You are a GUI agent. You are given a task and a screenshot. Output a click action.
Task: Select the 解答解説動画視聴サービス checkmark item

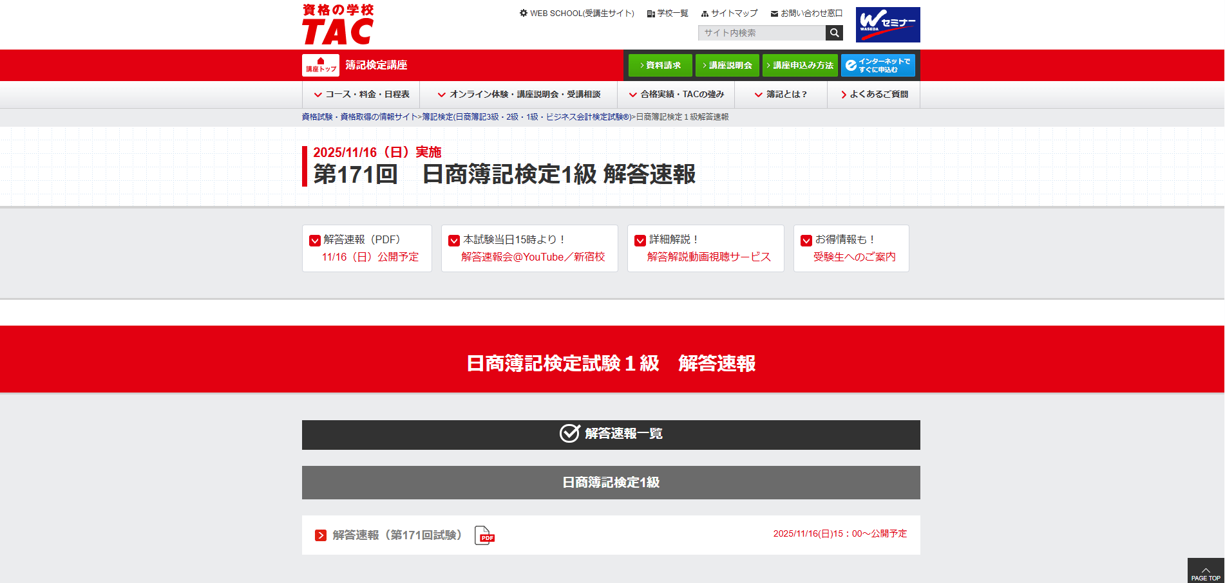click(x=705, y=248)
